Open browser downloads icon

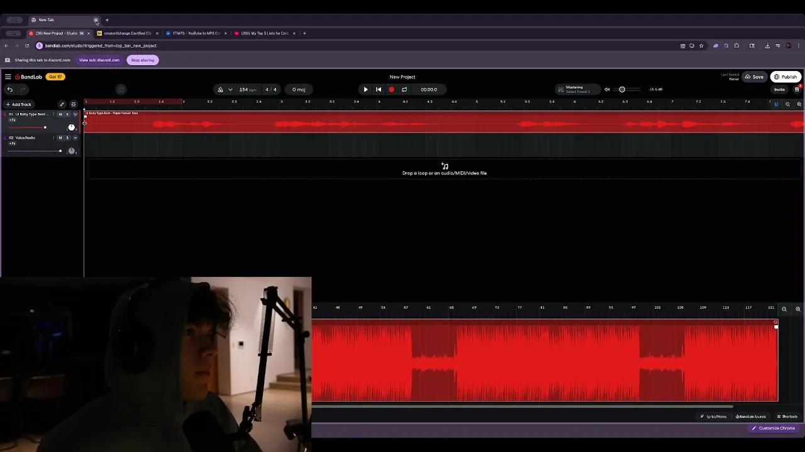coord(767,46)
